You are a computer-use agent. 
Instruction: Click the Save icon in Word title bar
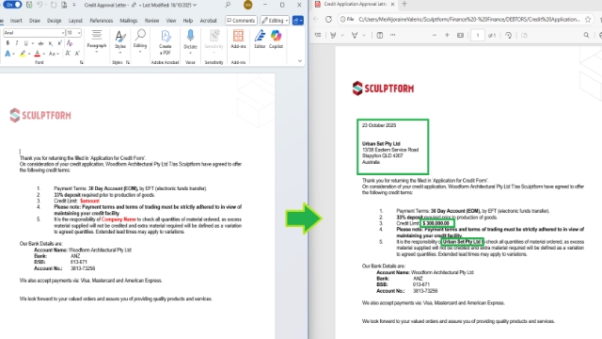point(29,5)
